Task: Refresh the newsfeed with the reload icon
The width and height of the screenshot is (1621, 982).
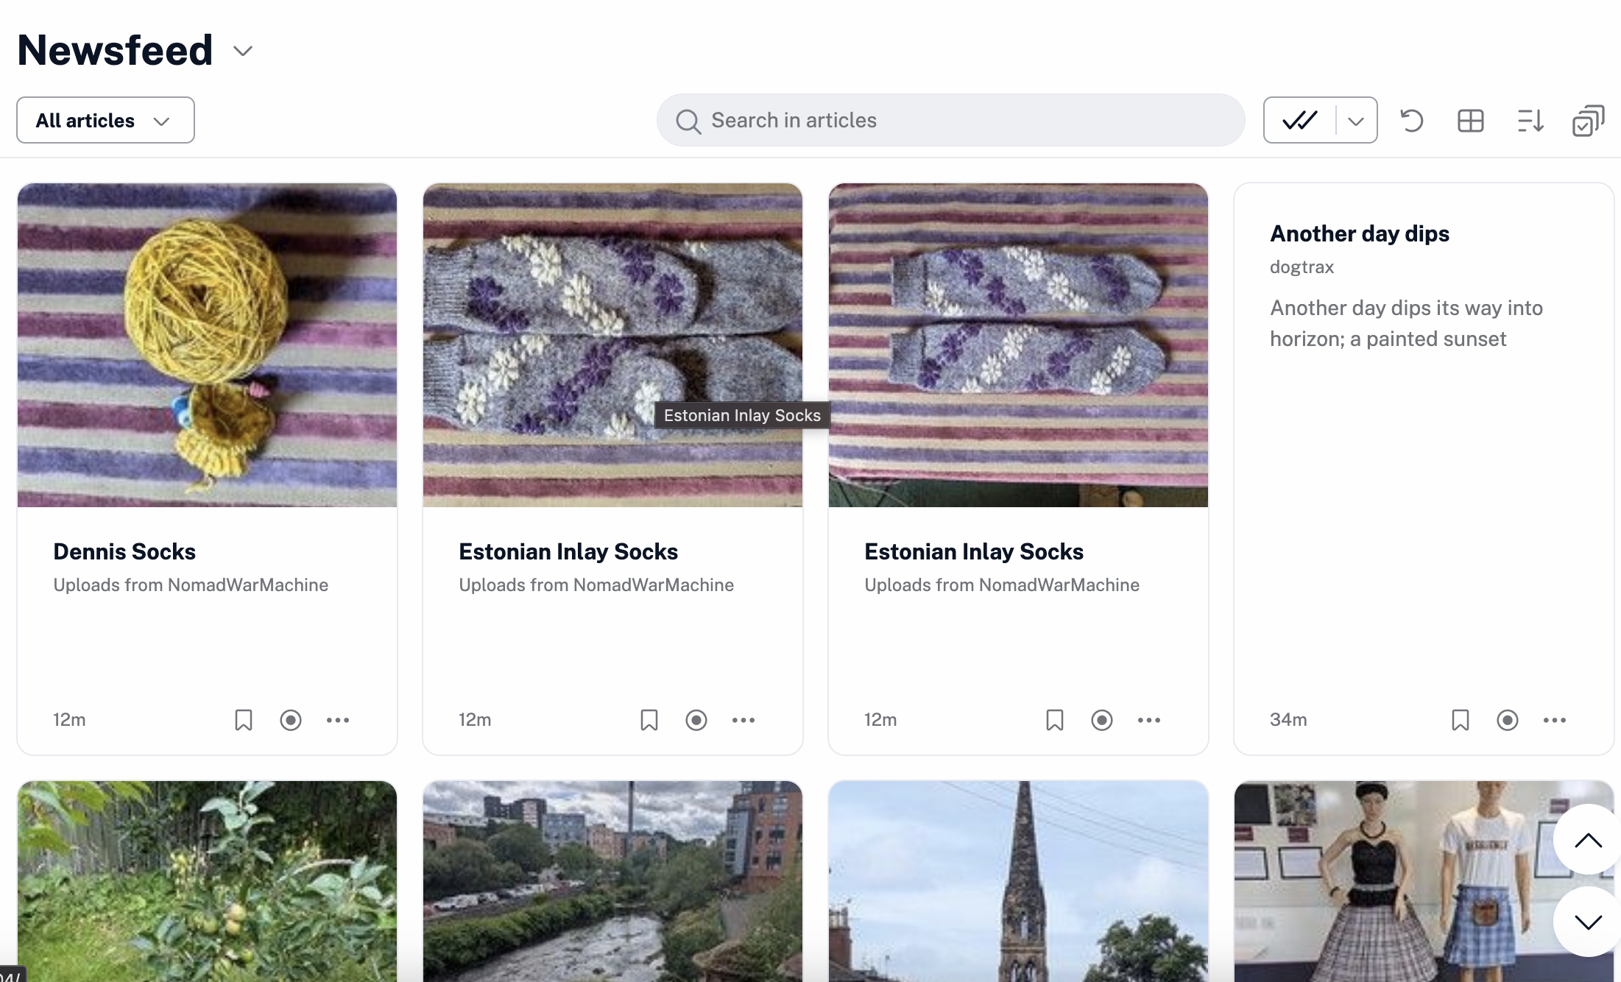Action: point(1411,120)
